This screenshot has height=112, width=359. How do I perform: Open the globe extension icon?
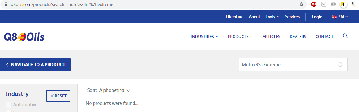[334, 4]
